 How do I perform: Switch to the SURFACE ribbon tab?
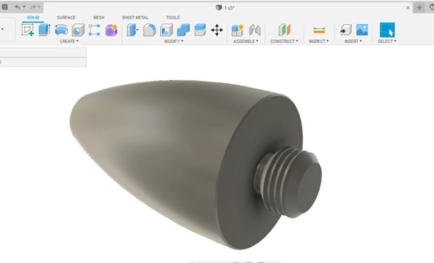click(x=66, y=17)
